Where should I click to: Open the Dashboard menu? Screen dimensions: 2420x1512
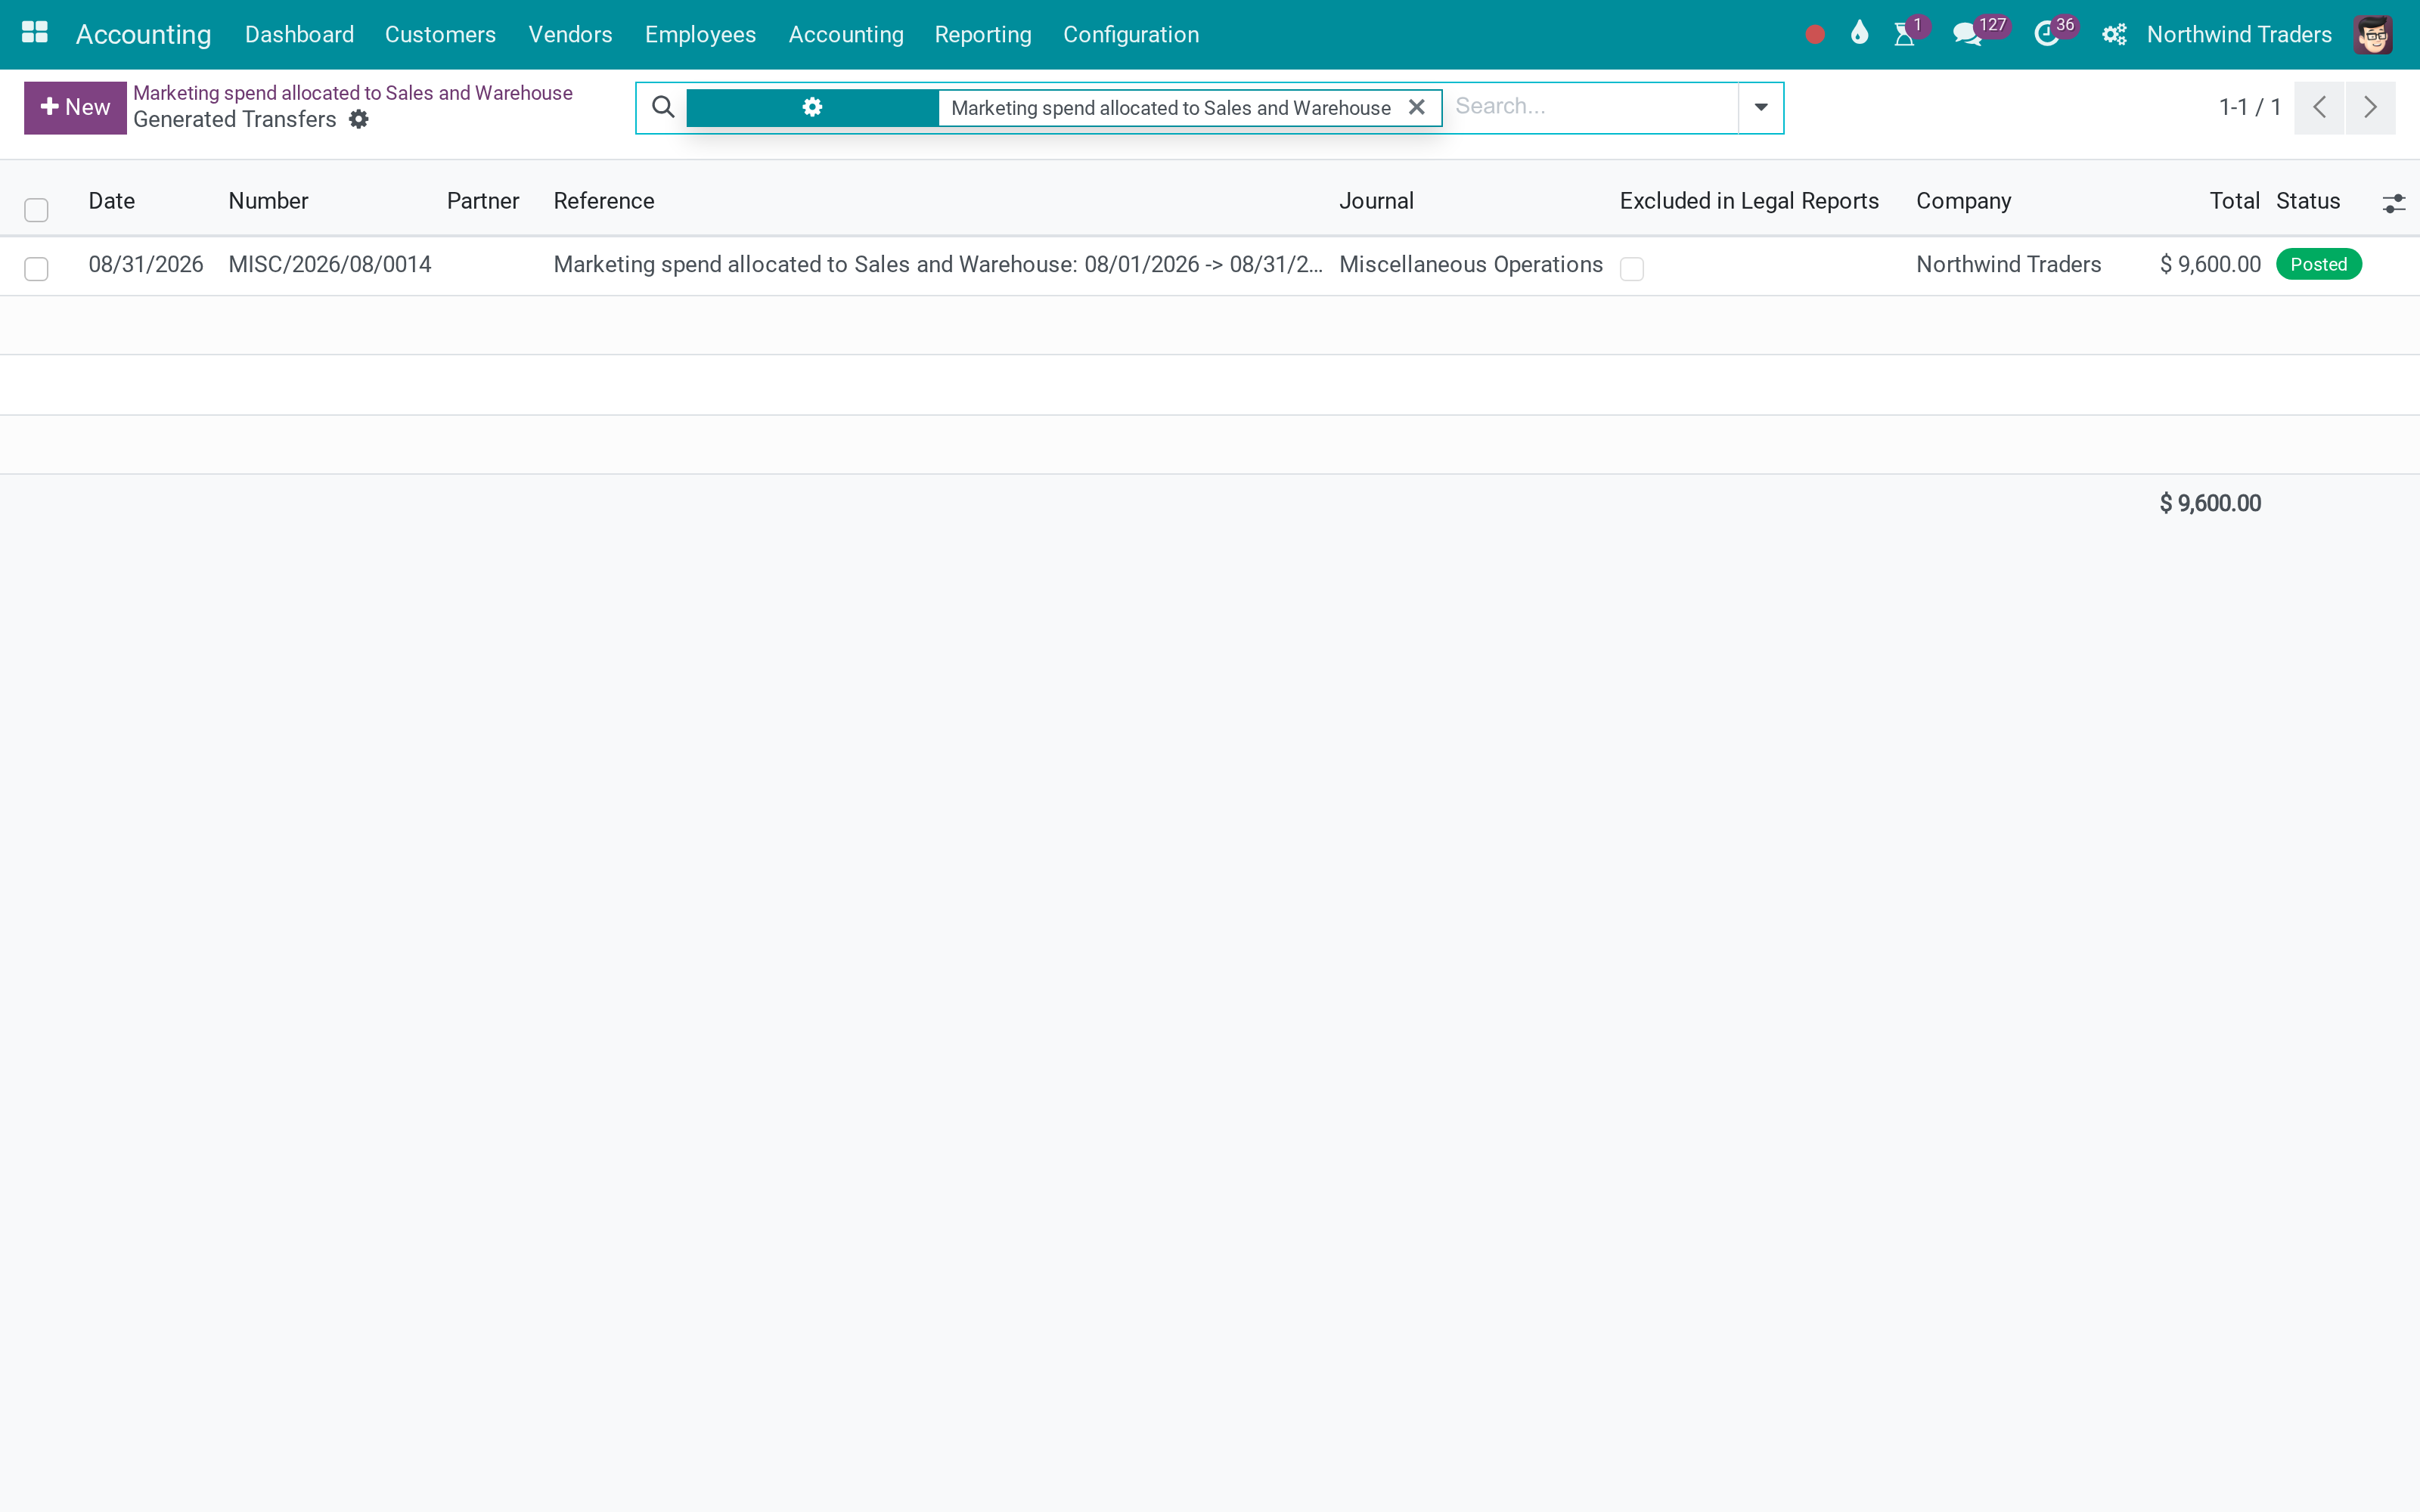[x=299, y=34]
